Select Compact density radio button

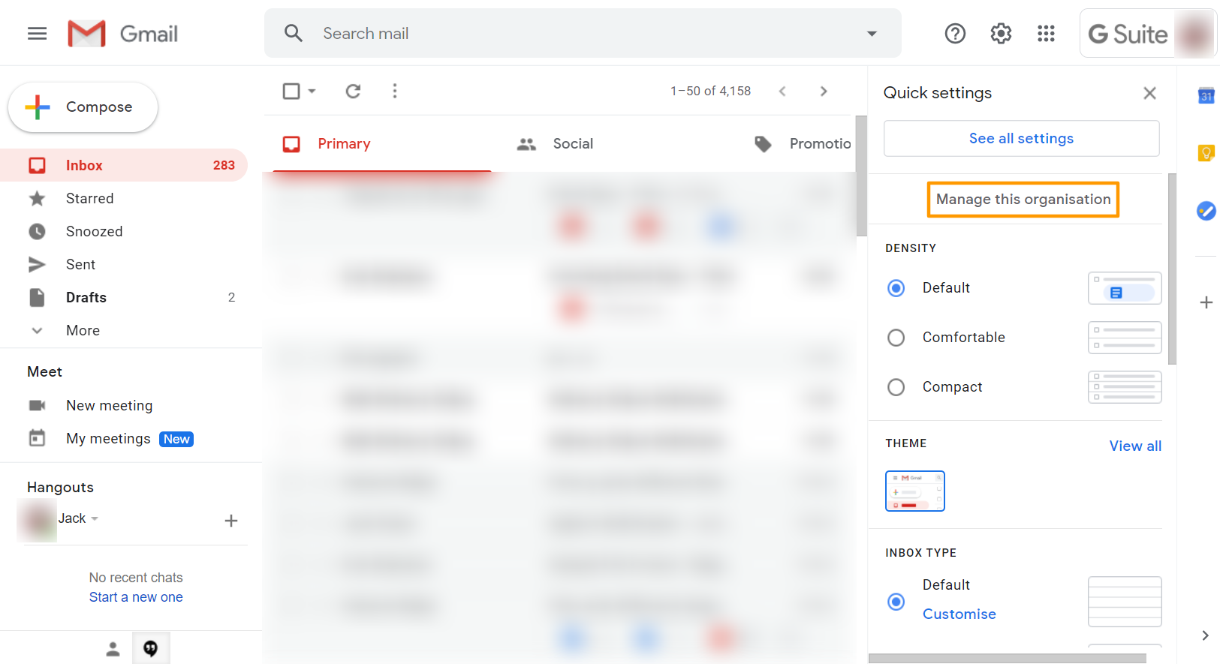click(896, 387)
